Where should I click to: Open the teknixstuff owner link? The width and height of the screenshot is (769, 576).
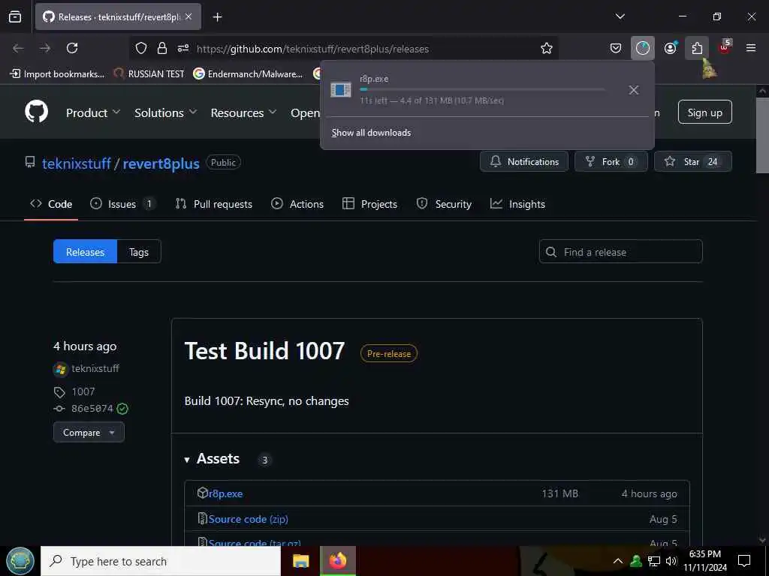[77, 163]
